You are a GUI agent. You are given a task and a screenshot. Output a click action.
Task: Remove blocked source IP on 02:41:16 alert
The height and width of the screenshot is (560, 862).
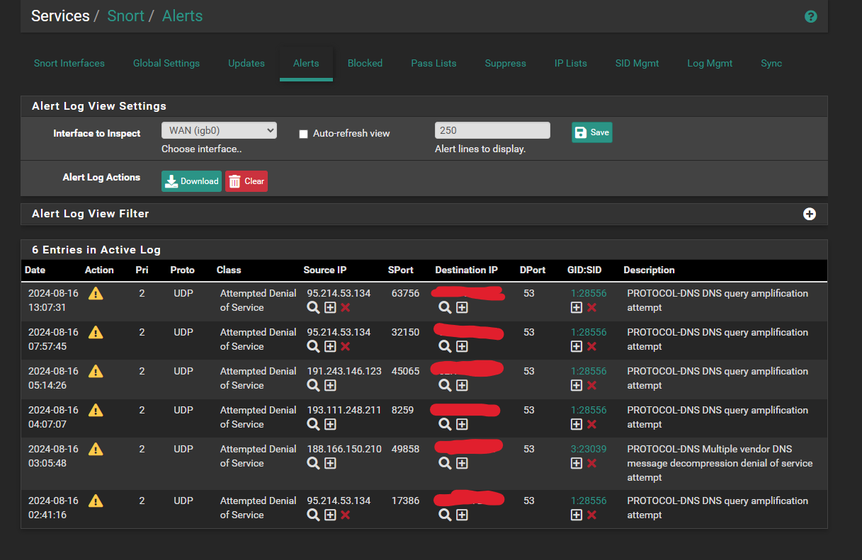click(x=346, y=515)
